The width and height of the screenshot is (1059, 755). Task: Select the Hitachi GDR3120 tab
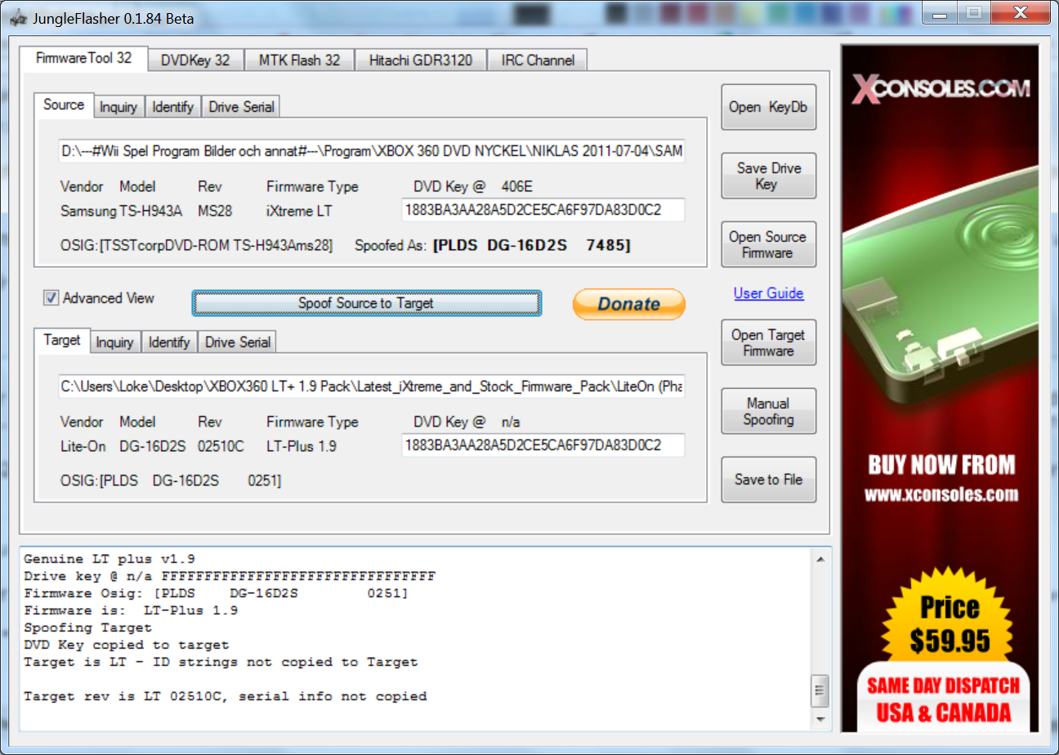[420, 60]
